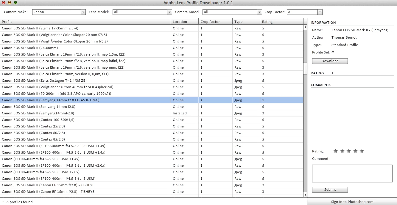The image size is (397, 205).
Task: Select Contax 25/2,8 profile
Action: (x=152, y=126)
